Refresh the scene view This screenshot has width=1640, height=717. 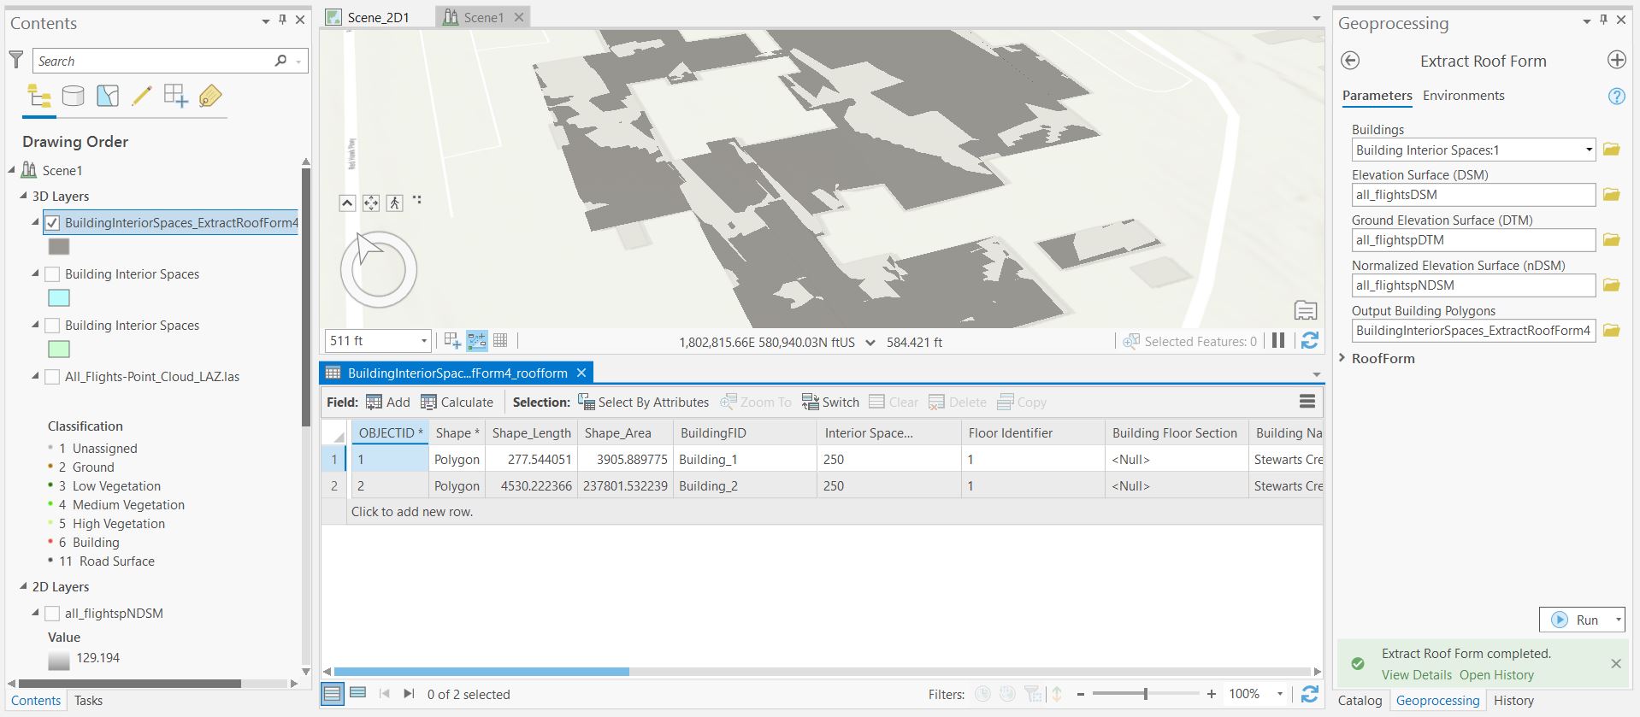tap(1309, 340)
